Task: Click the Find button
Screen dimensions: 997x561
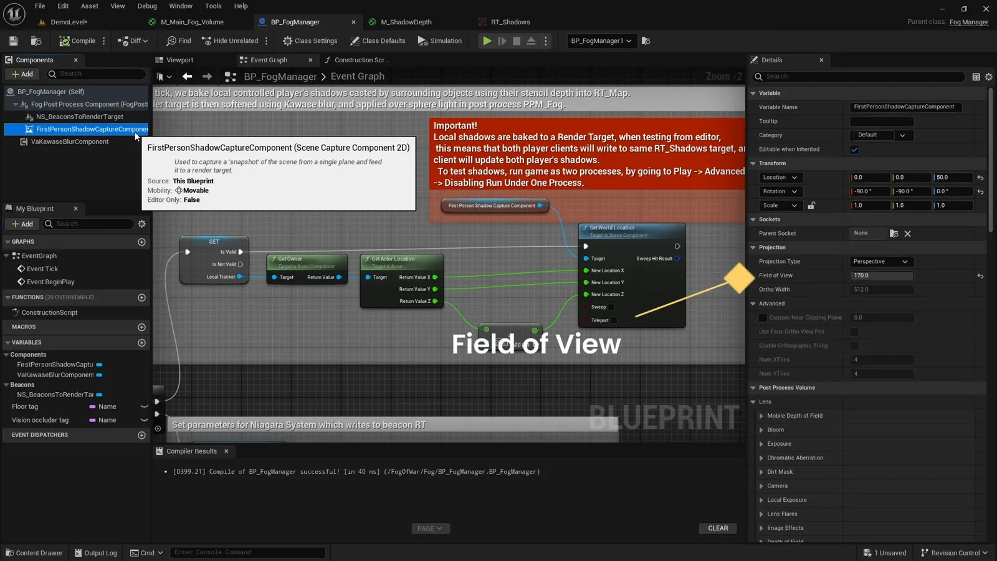Action: 179,41
